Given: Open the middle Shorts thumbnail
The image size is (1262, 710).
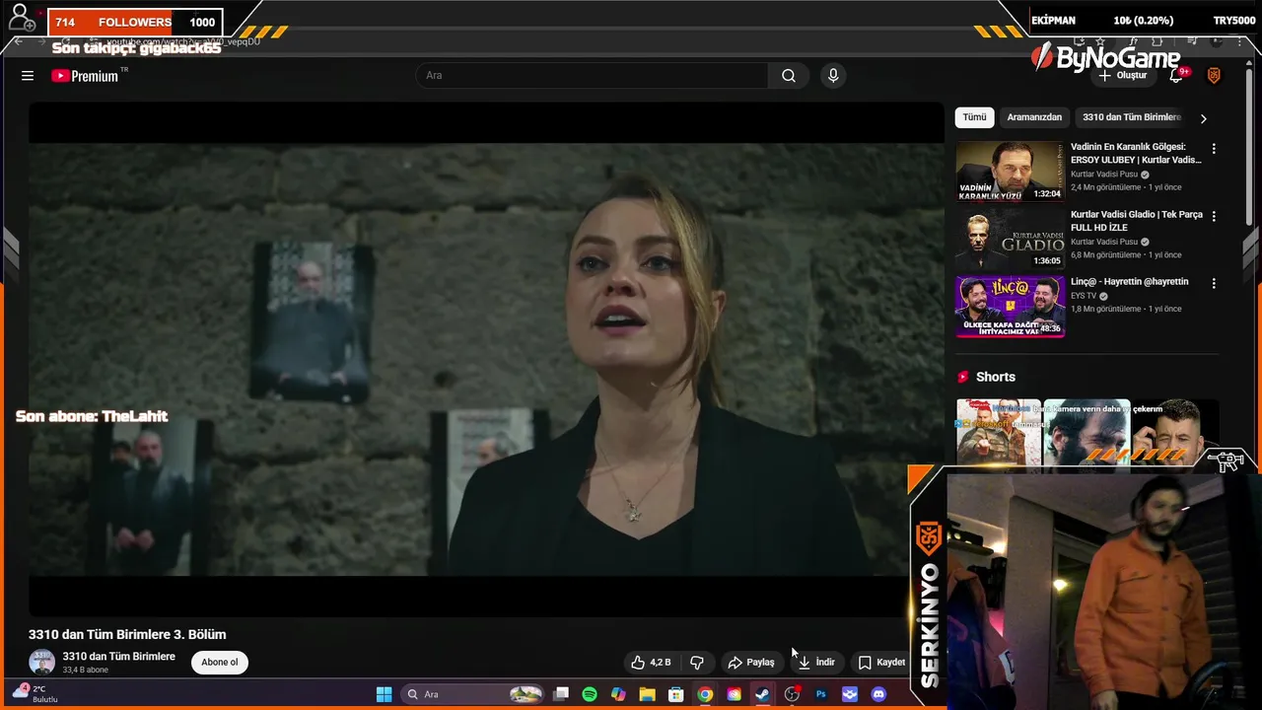Looking at the screenshot, I should (x=1087, y=432).
